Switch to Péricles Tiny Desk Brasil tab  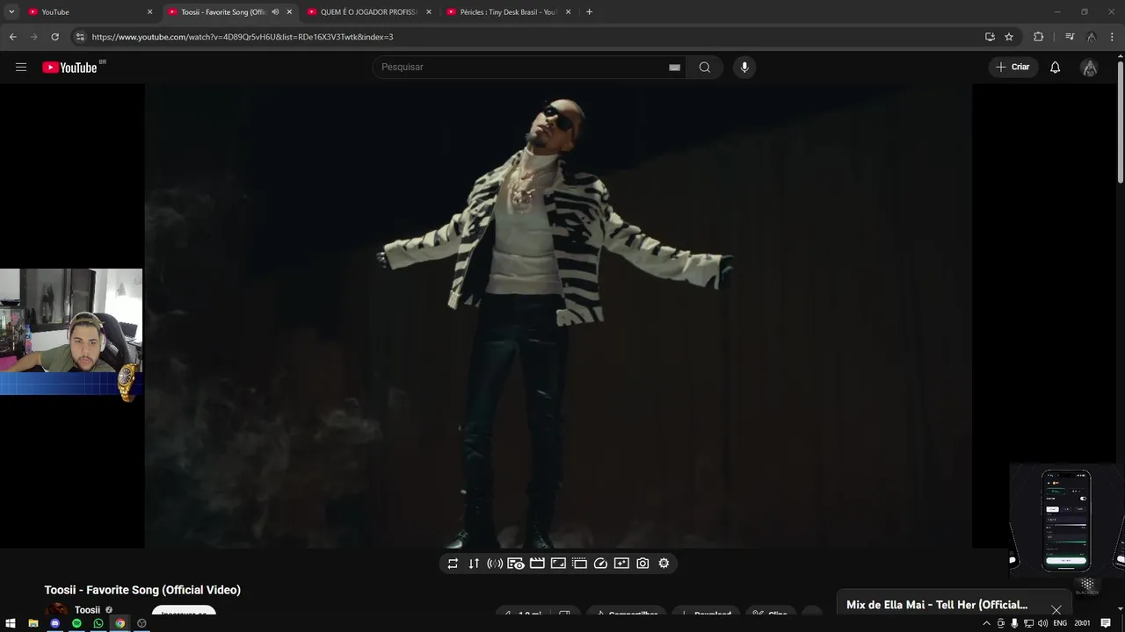(509, 11)
